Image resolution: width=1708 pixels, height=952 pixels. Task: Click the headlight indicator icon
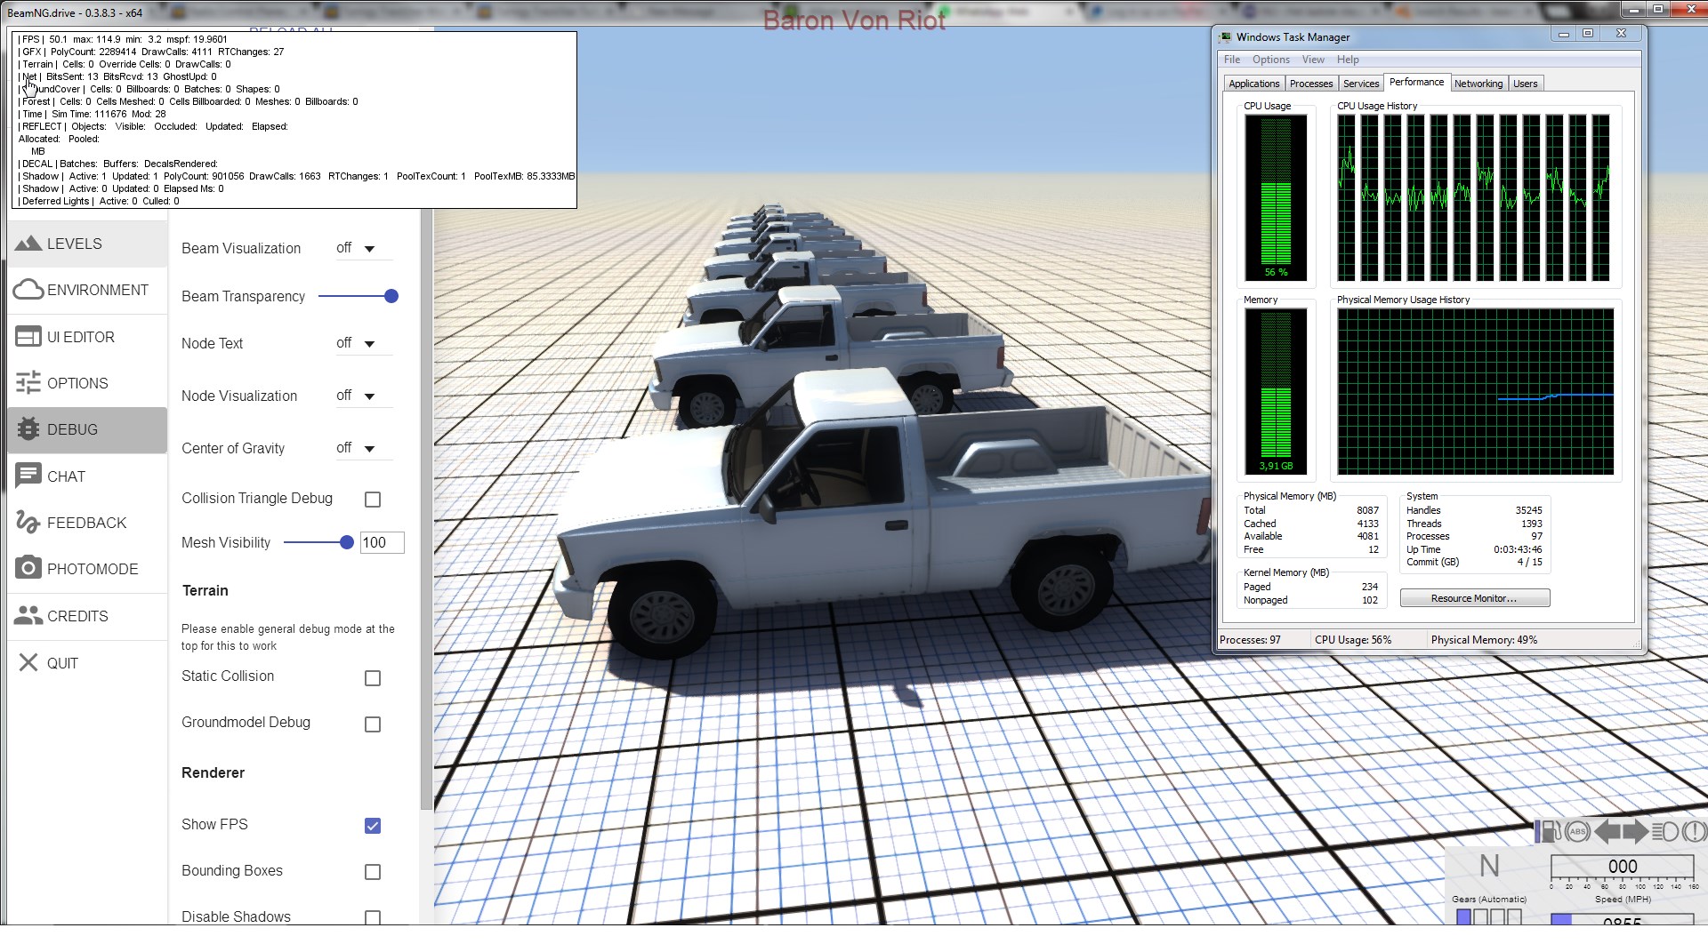(x=1665, y=832)
